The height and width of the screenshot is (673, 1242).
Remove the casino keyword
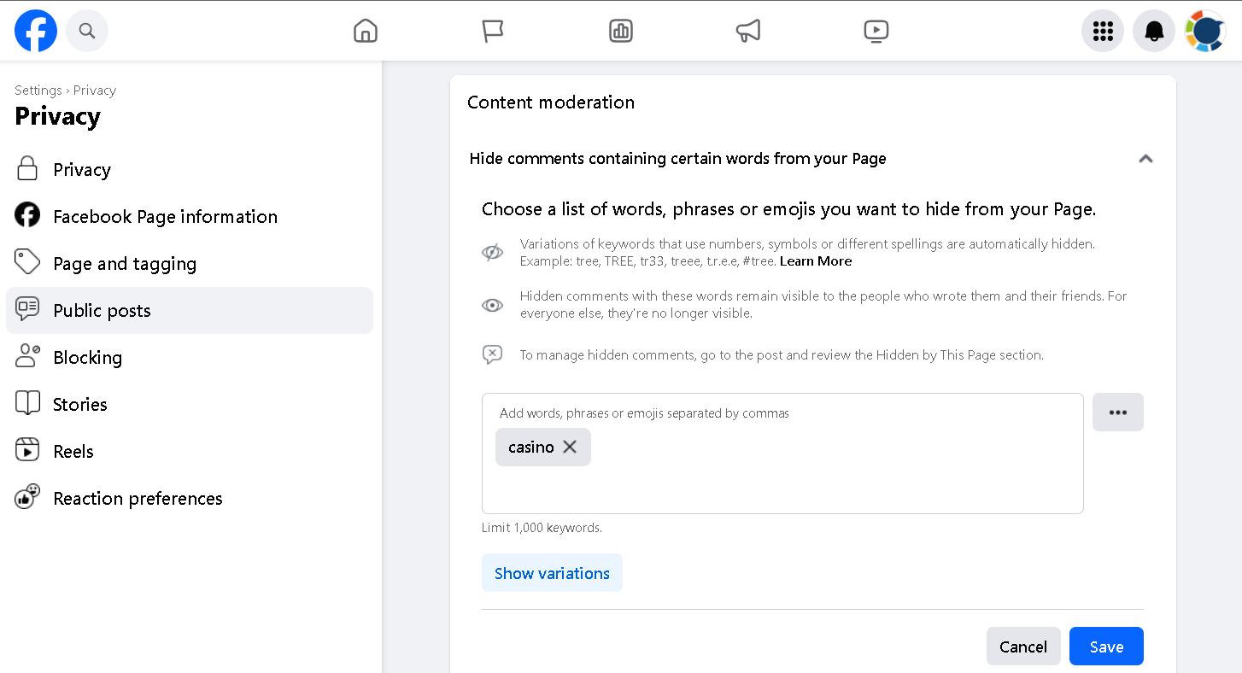570,447
